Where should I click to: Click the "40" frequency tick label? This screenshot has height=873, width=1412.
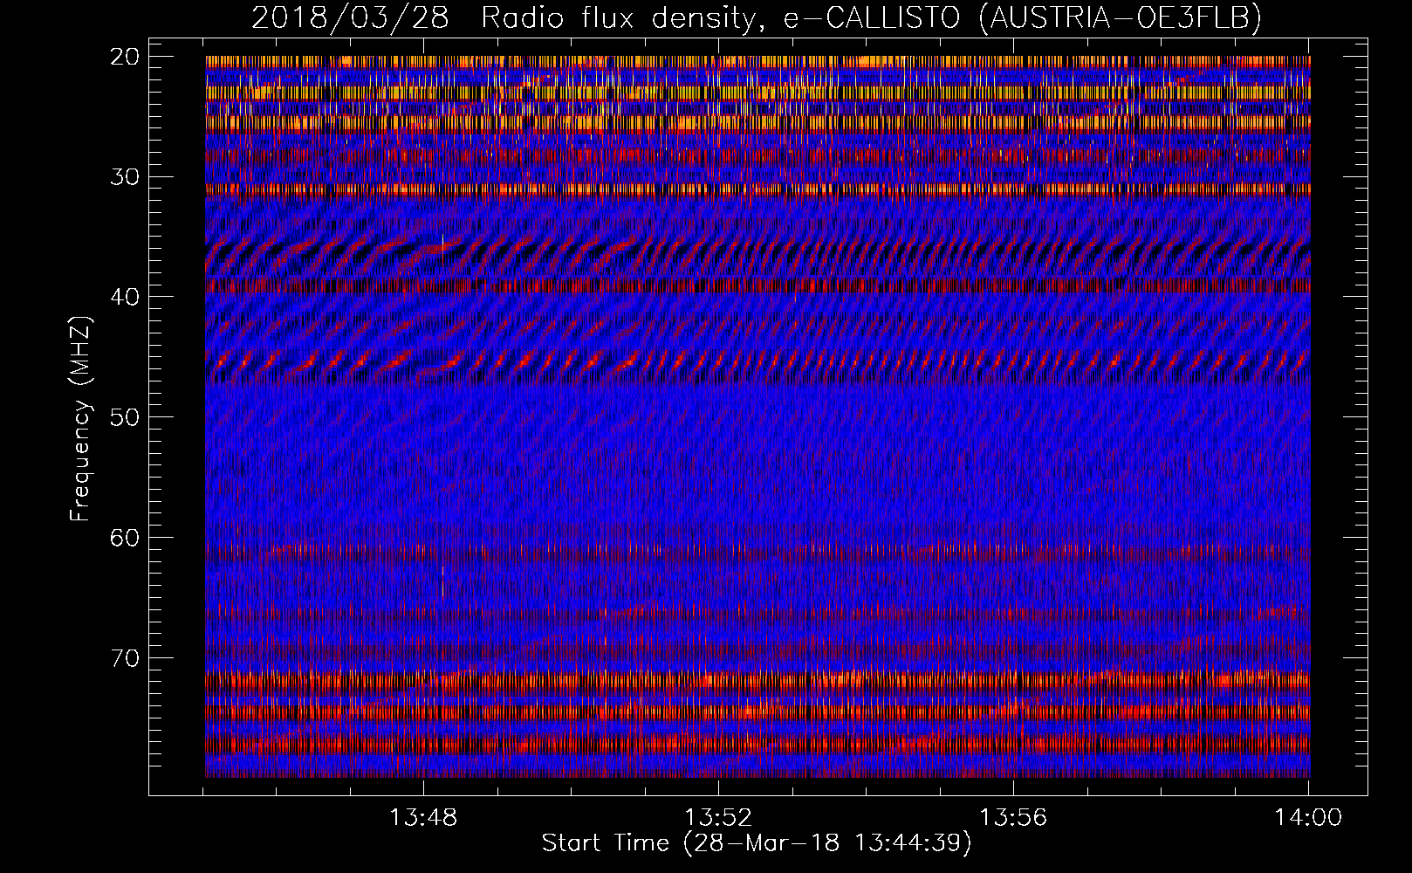(x=126, y=297)
